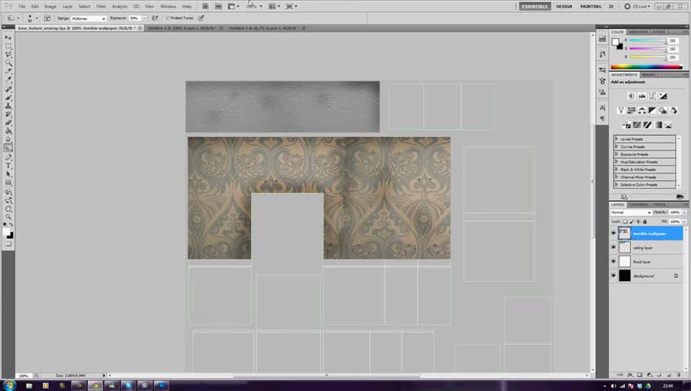This screenshot has height=391, width=691.
Task: Open the layer blend mode dropdown
Action: coord(631,213)
